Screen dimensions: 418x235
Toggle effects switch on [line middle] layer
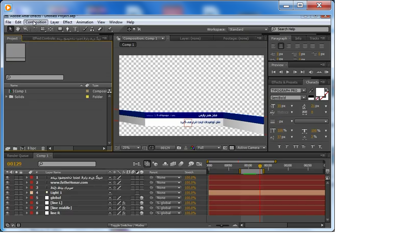coord(124,208)
